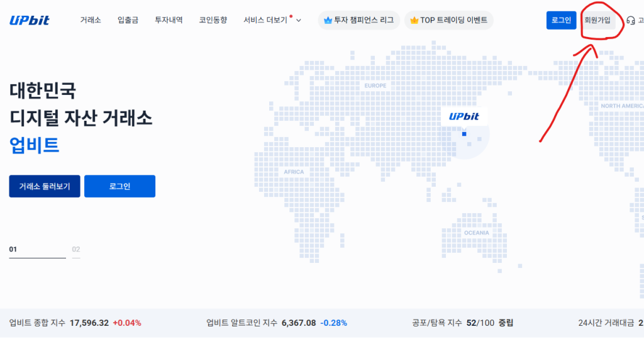Click the UPbit label on the world map
The height and width of the screenshot is (339, 644).
coord(464,116)
